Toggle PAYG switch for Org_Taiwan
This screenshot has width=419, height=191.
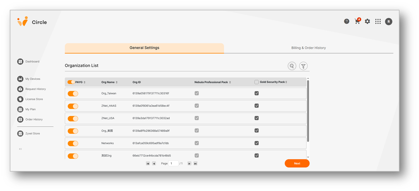(73, 94)
